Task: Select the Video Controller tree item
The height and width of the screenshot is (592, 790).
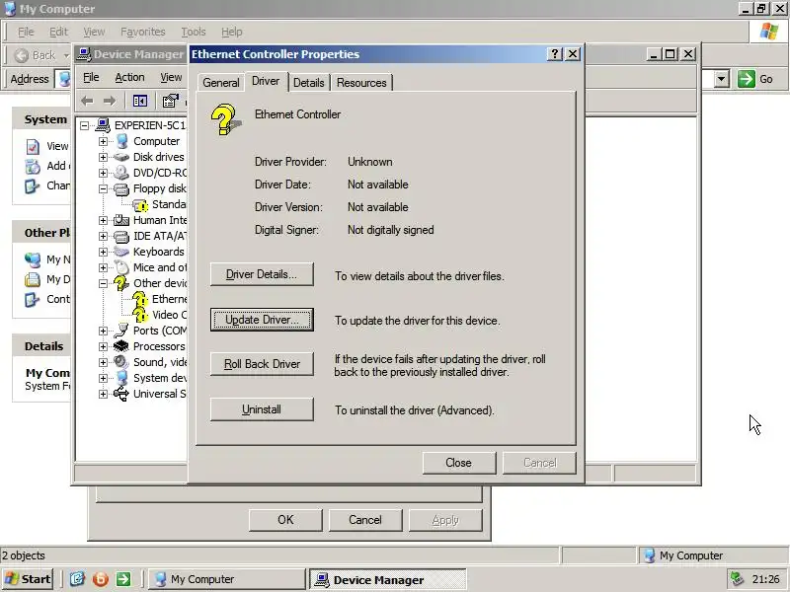Action: pos(169,315)
